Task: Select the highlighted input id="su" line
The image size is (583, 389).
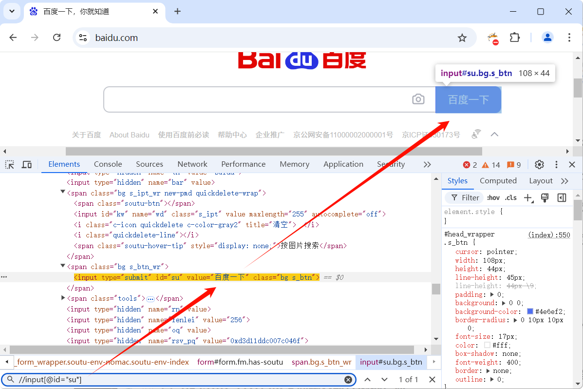Action: 196,277
